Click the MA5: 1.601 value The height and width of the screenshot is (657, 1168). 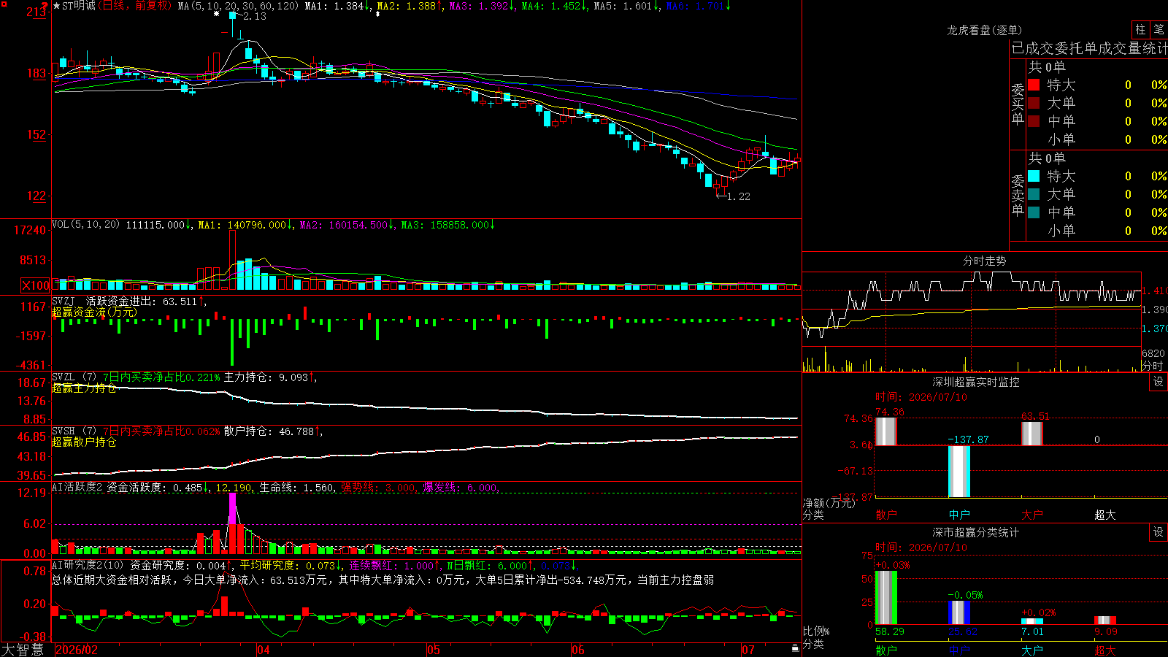[x=623, y=6]
